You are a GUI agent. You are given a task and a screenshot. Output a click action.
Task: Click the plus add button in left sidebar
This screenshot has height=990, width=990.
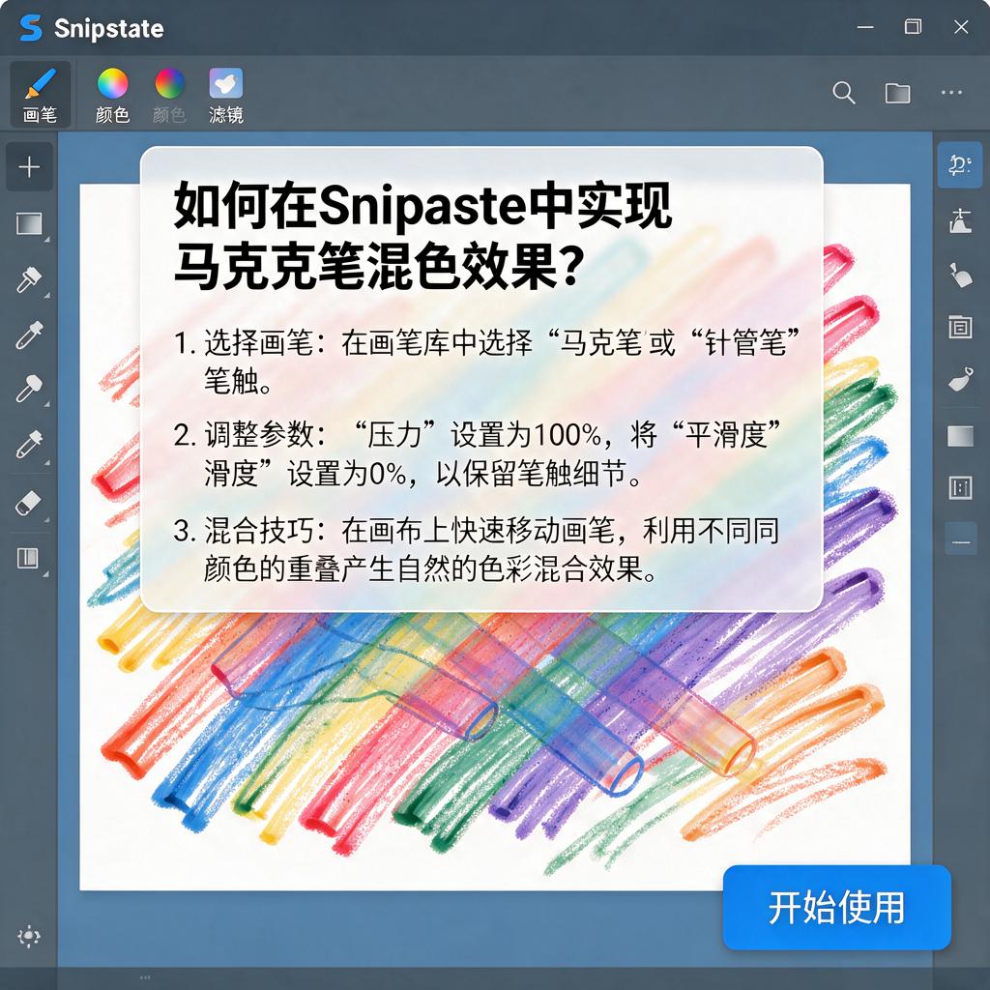pyautogui.click(x=29, y=167)
